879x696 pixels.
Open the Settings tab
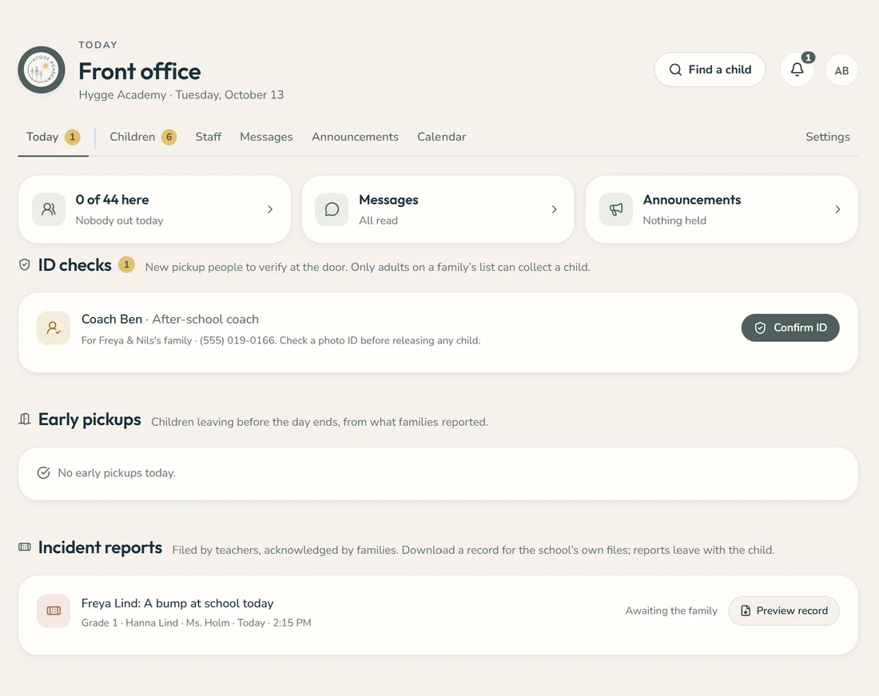coord(827,137)
